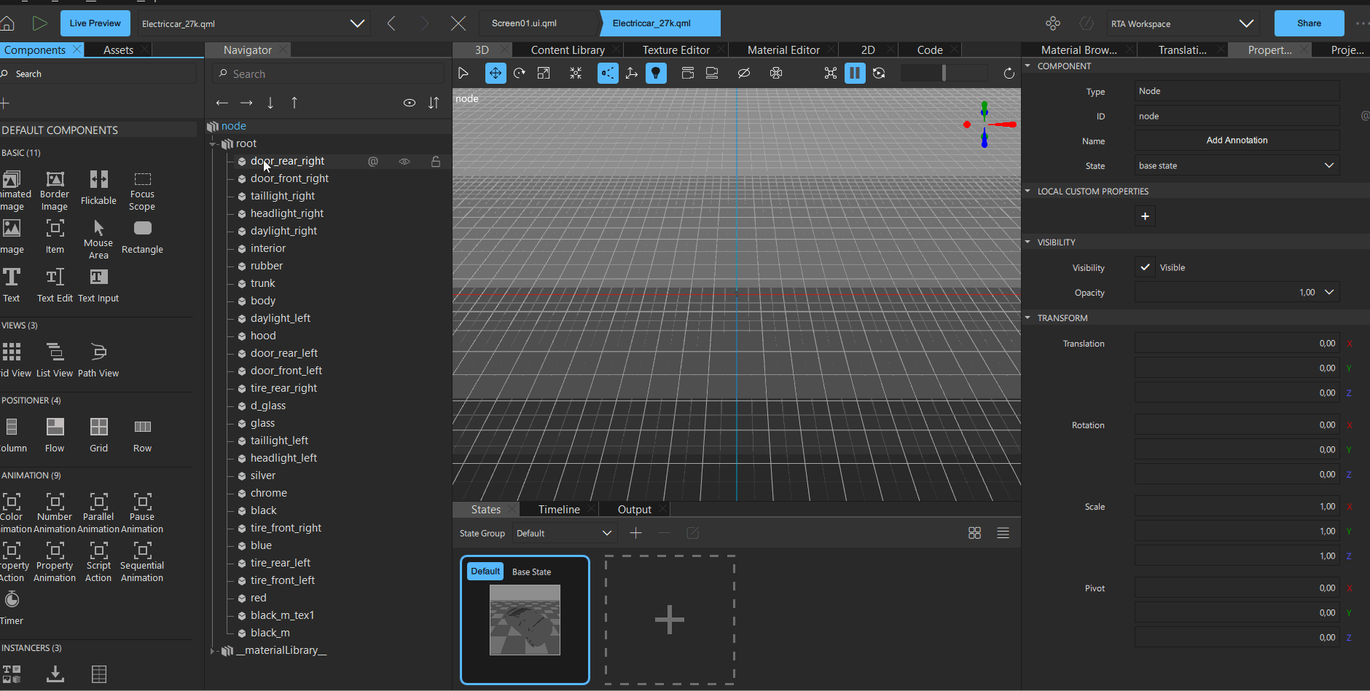Click the Share button
The image size is (1370, 691).
click(1309, 23)
